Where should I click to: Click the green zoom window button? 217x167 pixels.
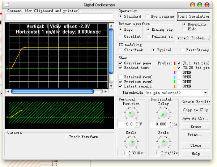tap(200, 5)
